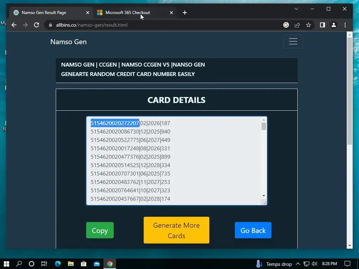This screenshot has height=269, width=359.
Task: Open the volume control in the tray
Action: coord(314,264)
